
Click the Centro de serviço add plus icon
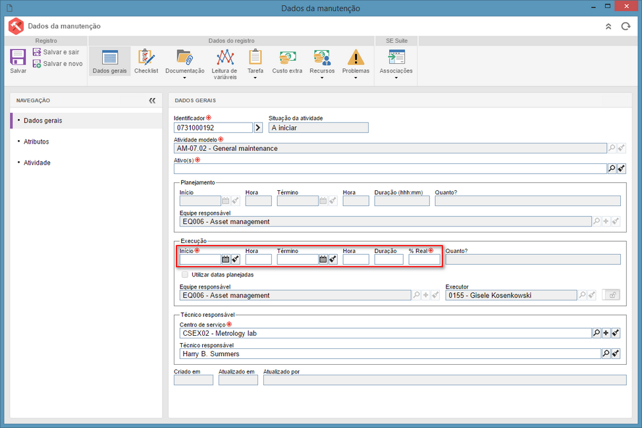(606, 333)
